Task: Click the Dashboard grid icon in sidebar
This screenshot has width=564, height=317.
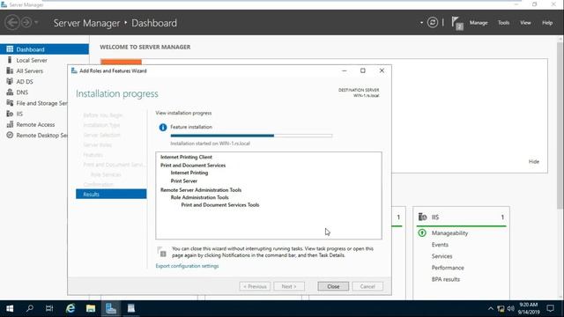Action: click(10, 49)
